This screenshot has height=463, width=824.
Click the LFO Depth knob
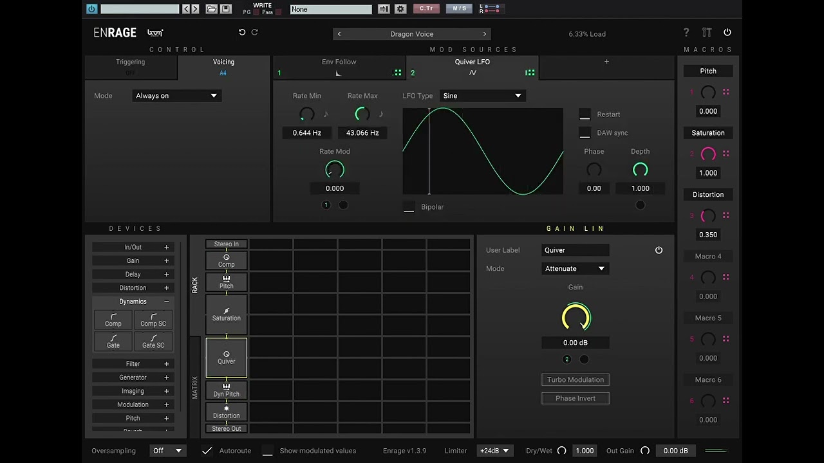pos(640,170)
